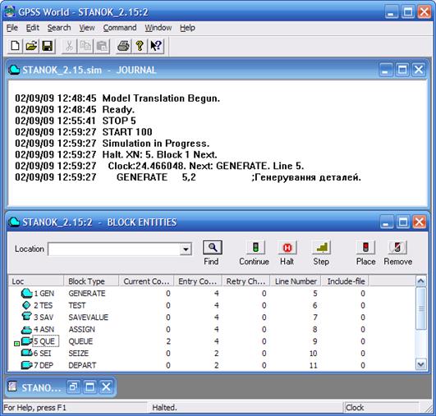Viewport: 436px width, 416px height.
Task: Click the JOURNAL window cloud icon
Action: coord(14,70)
